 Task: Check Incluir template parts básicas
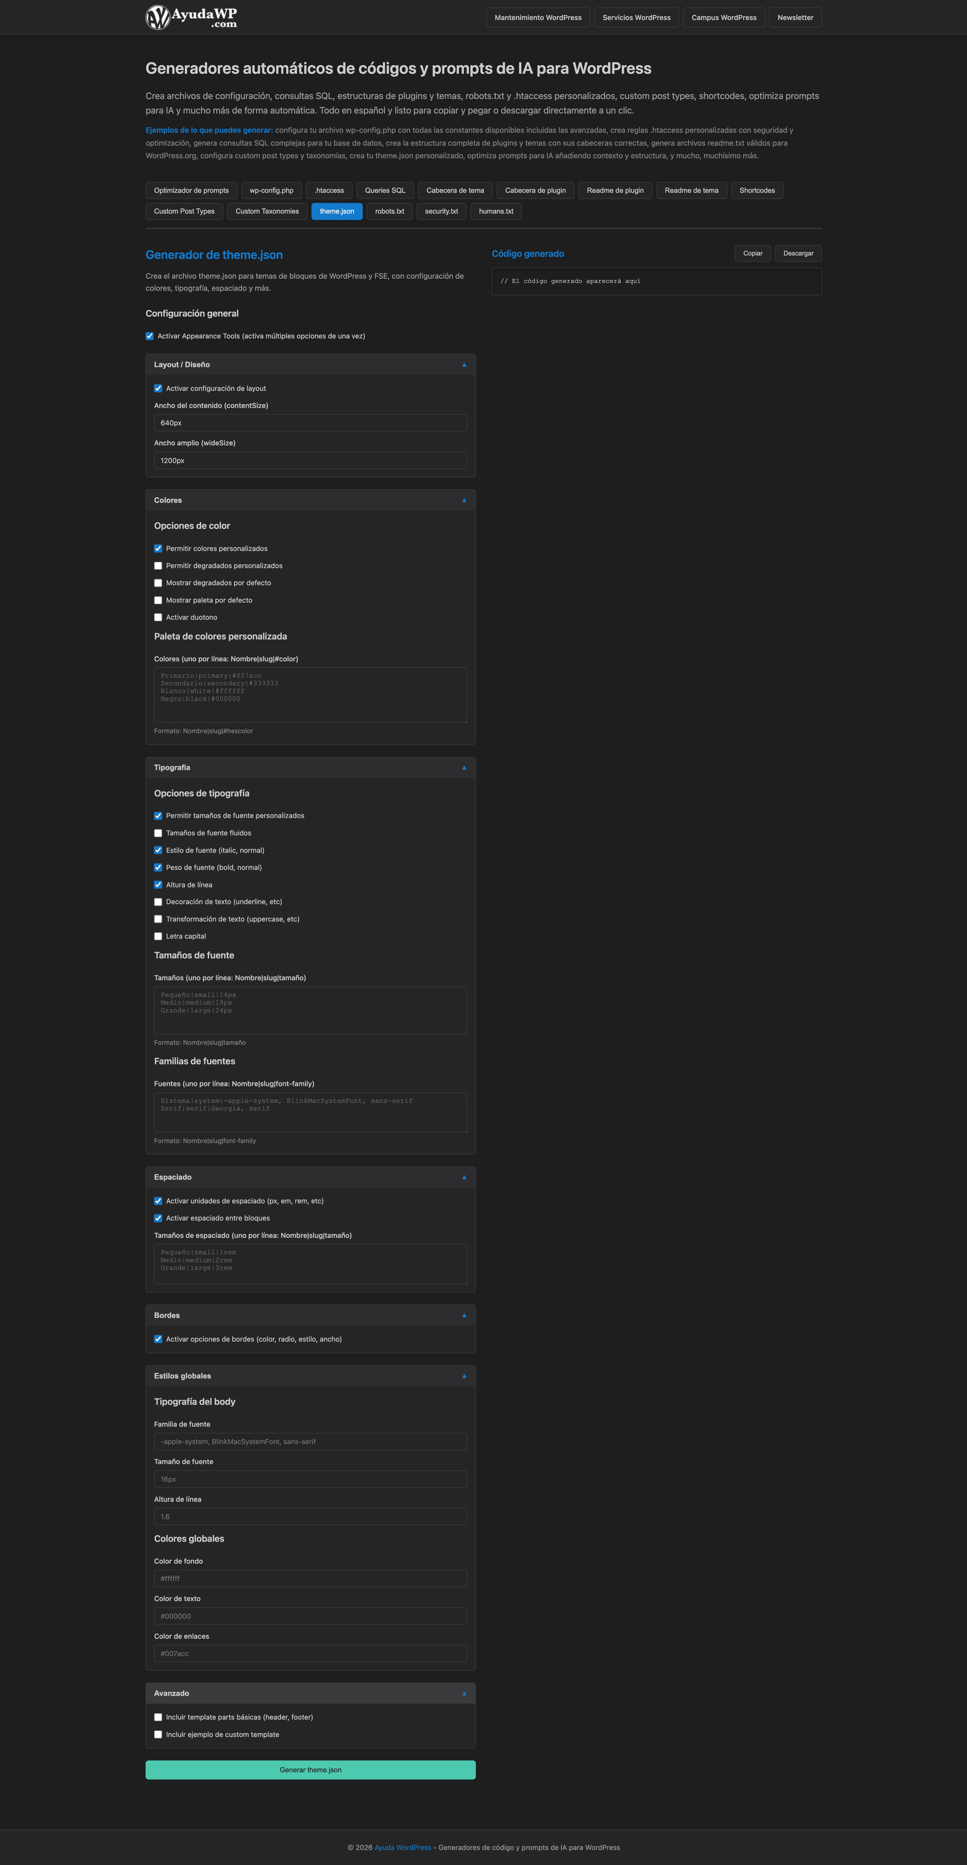click(158, 1717)
